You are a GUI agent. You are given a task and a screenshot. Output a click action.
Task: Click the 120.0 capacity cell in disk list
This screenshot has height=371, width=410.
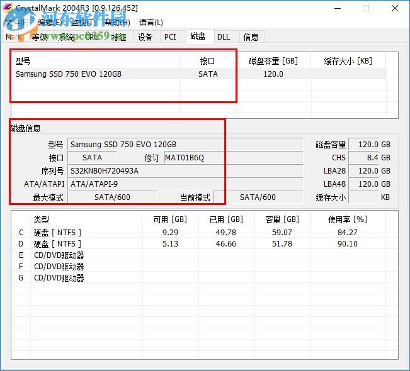(273, 74)
